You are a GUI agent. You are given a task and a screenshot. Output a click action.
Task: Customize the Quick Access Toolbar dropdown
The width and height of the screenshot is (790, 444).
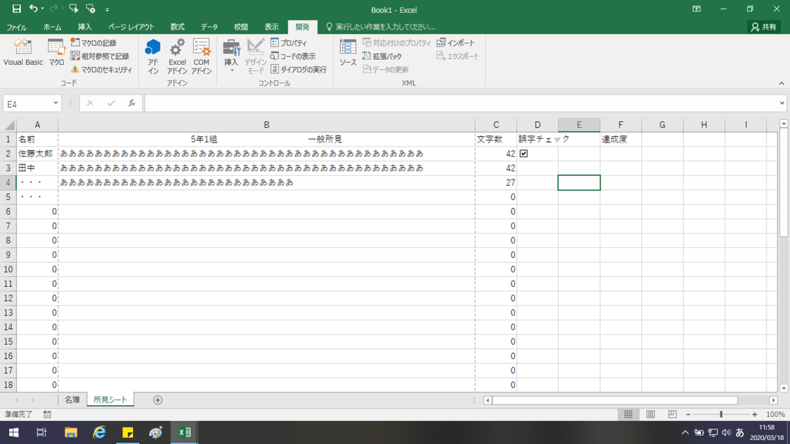point(107,10)
